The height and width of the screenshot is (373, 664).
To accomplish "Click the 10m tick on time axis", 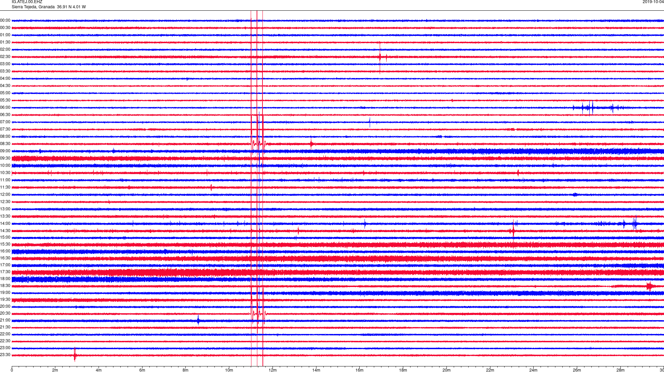I will click(229, 370).
